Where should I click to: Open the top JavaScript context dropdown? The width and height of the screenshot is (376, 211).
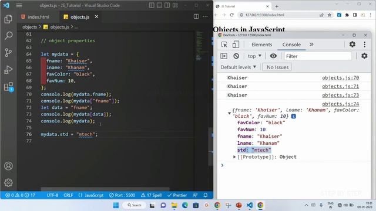tap(254, 56)
